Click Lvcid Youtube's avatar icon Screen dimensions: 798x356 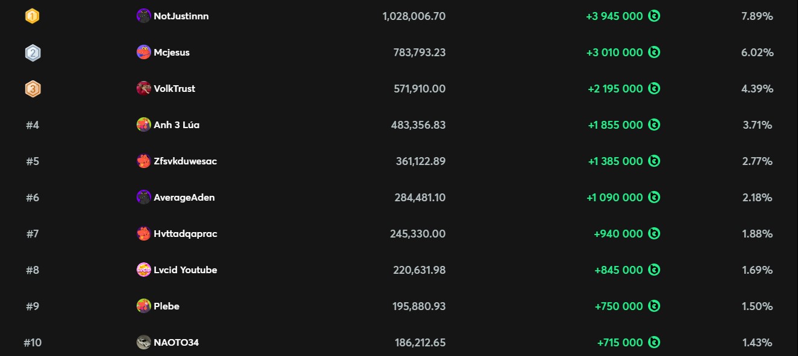[143, 270]
